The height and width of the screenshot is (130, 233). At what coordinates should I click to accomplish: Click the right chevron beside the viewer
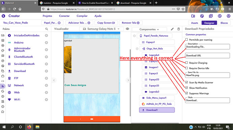[x=128, y=80]
